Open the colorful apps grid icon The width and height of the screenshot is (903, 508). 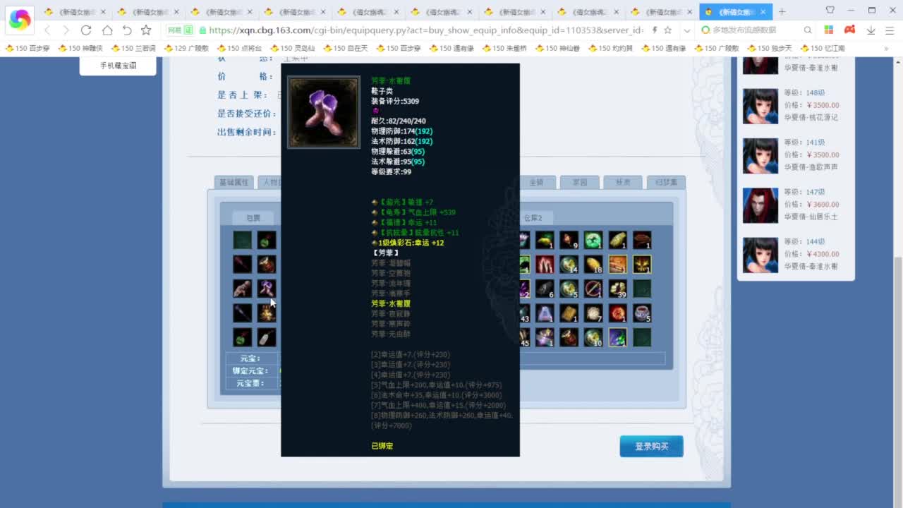[829, 30]
